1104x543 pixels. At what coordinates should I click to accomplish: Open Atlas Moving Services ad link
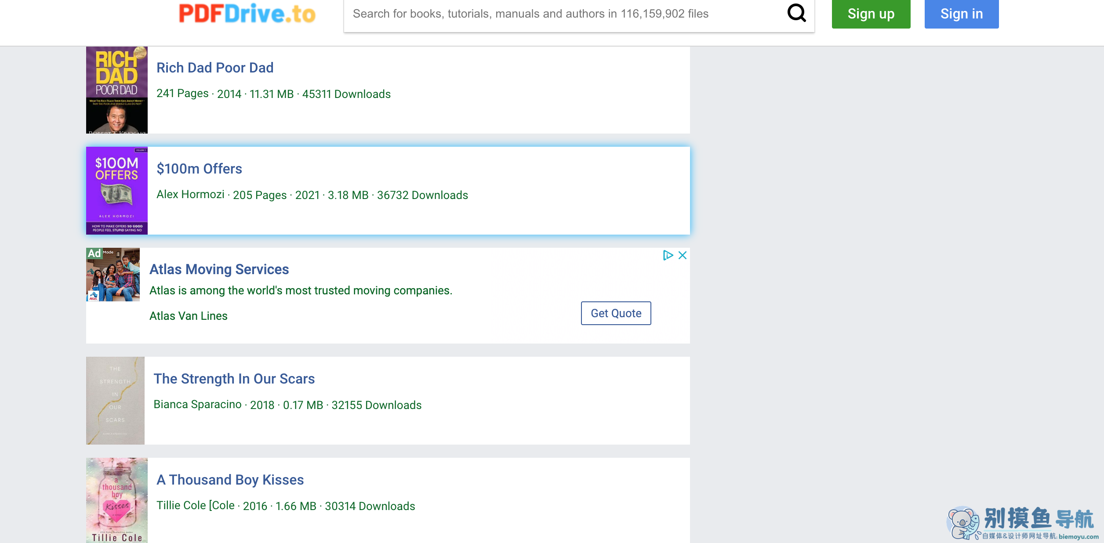coord(219,269)
